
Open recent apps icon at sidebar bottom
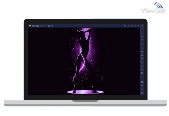click(142, 93)
